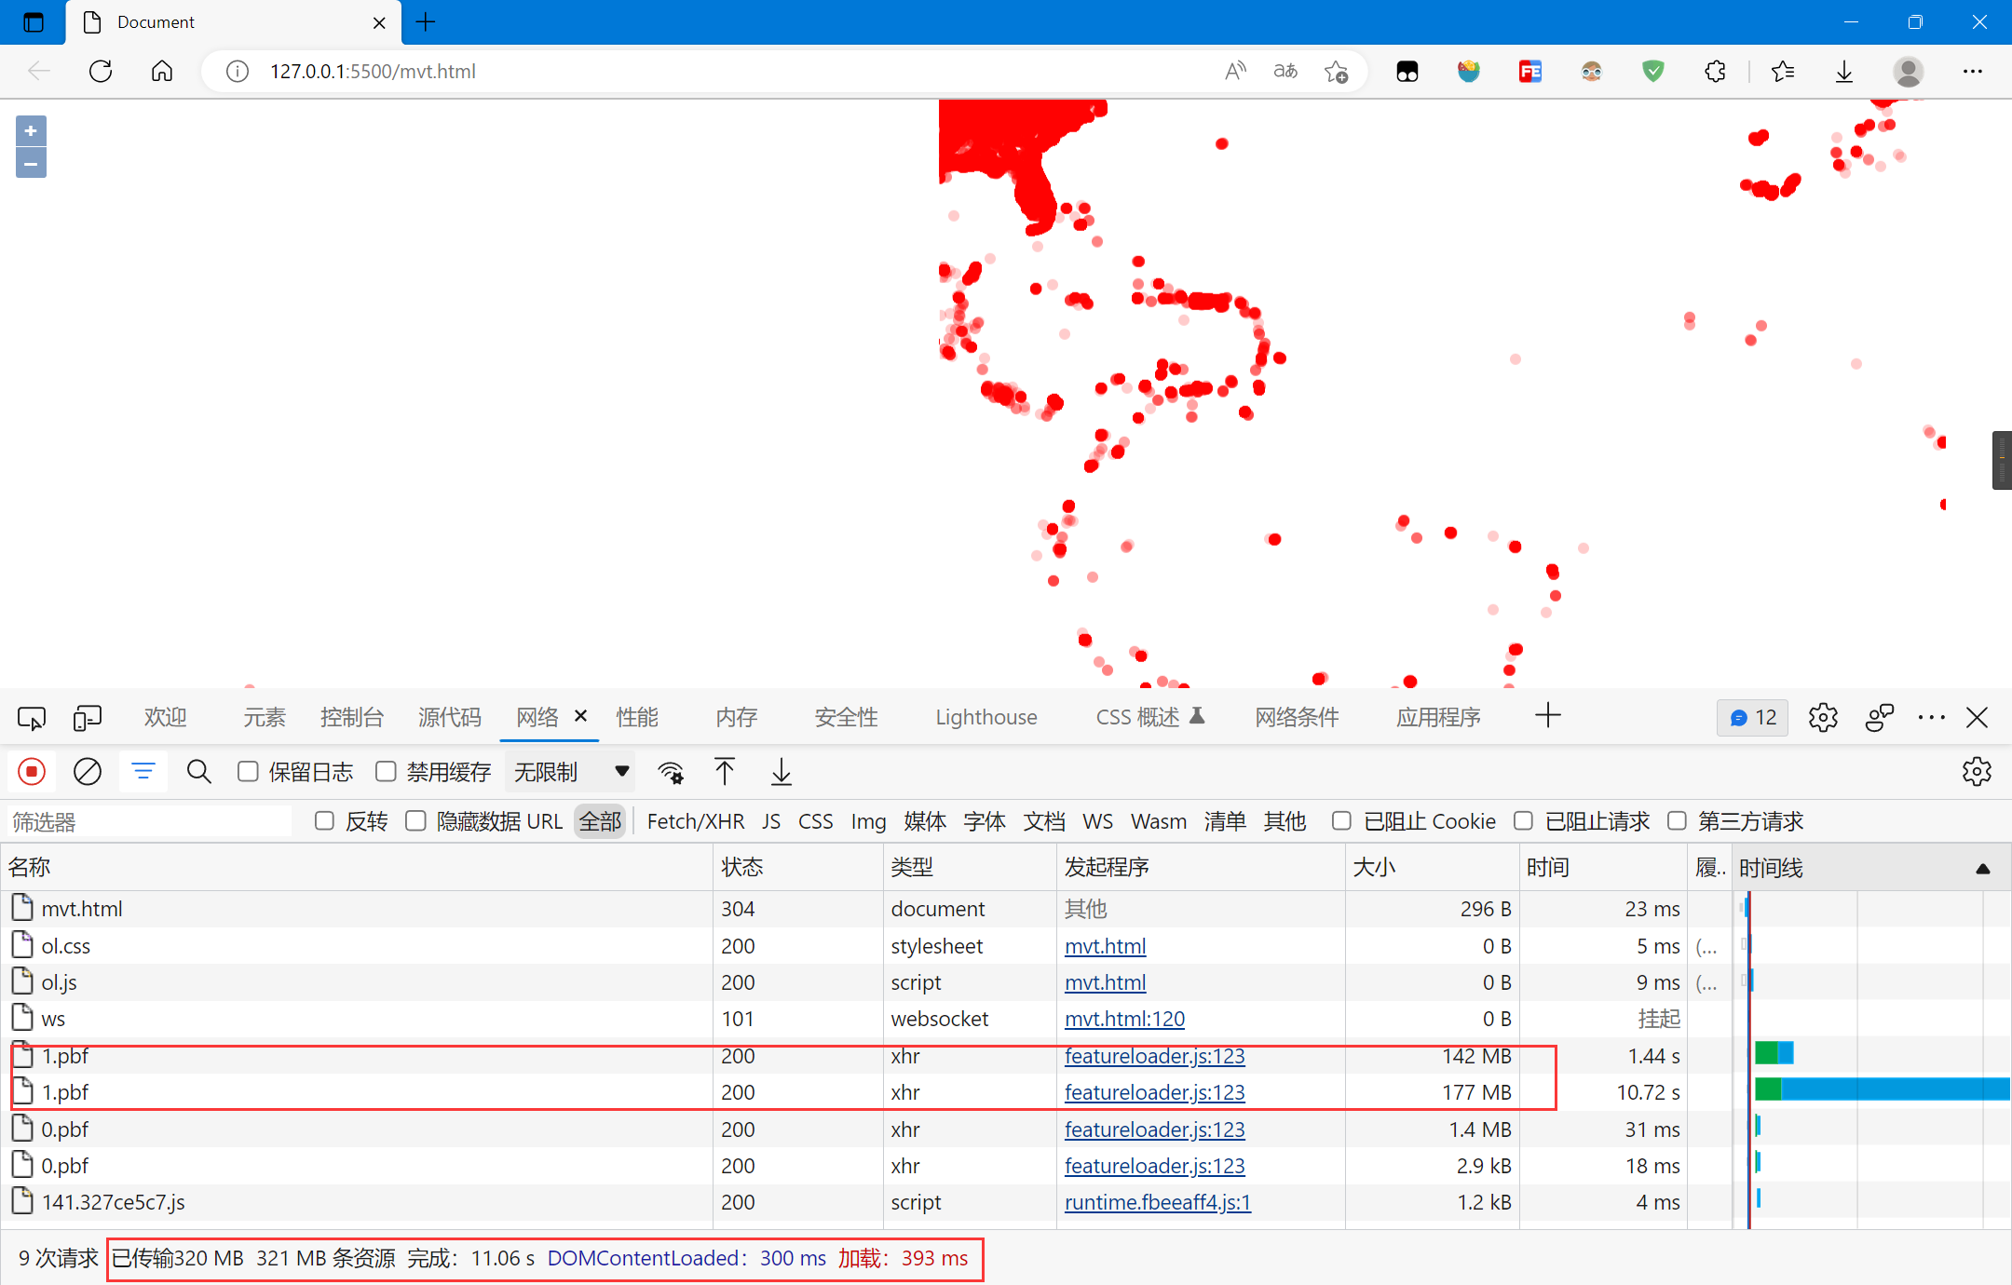Sort by the 时间线 column arrow
This screenshot has width=2012, height=1285.
pos(1983,869)
